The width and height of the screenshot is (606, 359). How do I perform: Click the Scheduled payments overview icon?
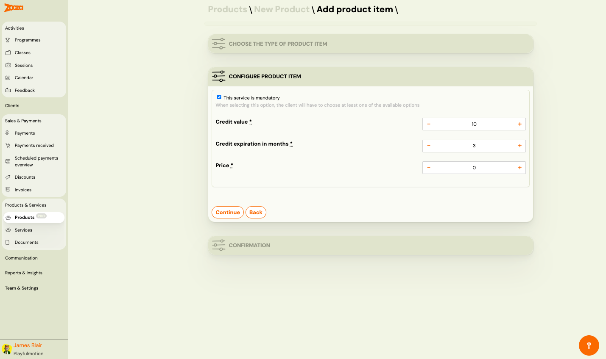coord(8,161)
